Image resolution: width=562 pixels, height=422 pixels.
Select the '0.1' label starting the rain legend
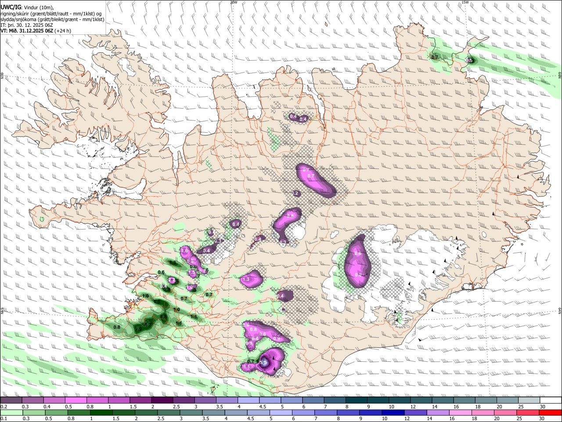click(x=4, y=418)
